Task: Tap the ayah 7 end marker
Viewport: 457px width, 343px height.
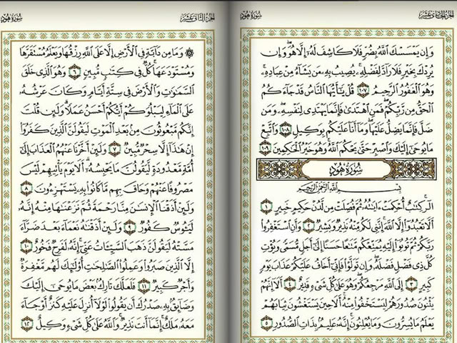Action: coord(114,150)
